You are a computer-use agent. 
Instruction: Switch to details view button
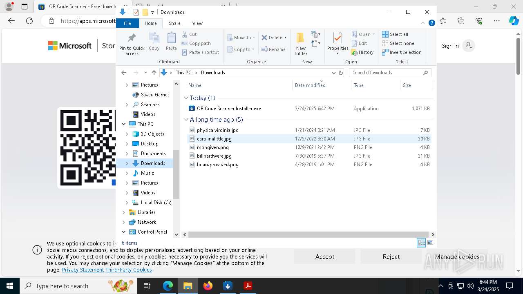(x=421, y=243)
